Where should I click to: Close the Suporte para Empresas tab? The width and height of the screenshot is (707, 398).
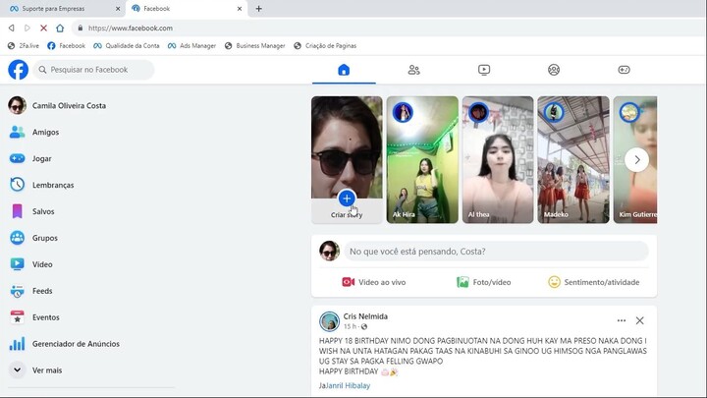coord(118,9)
